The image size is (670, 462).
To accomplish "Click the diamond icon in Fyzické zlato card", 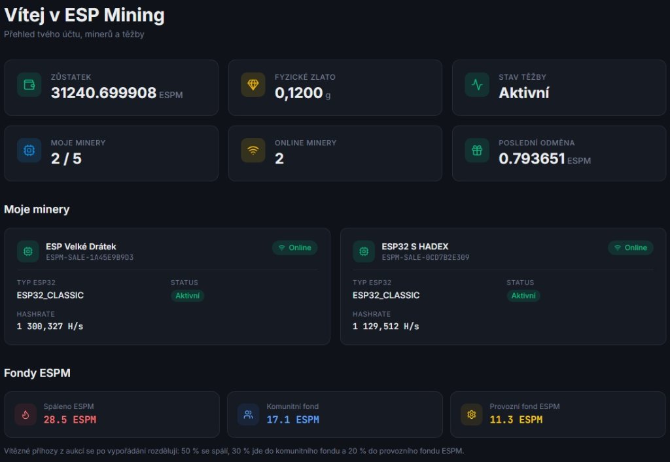I will (x=253, y=84).
